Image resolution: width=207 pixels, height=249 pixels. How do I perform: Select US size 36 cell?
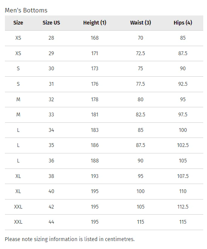point(51,161)
